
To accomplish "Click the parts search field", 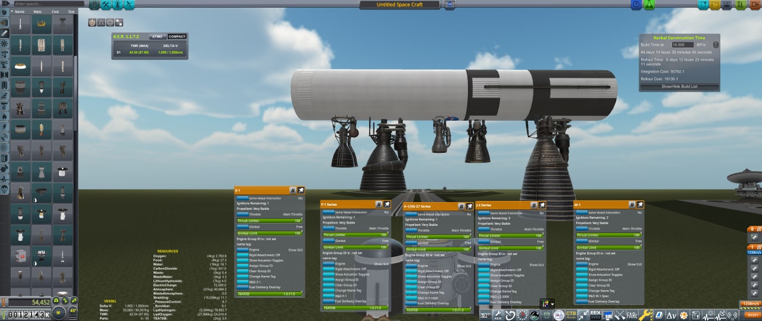I will pyautogui.click(x=49, y=4).
